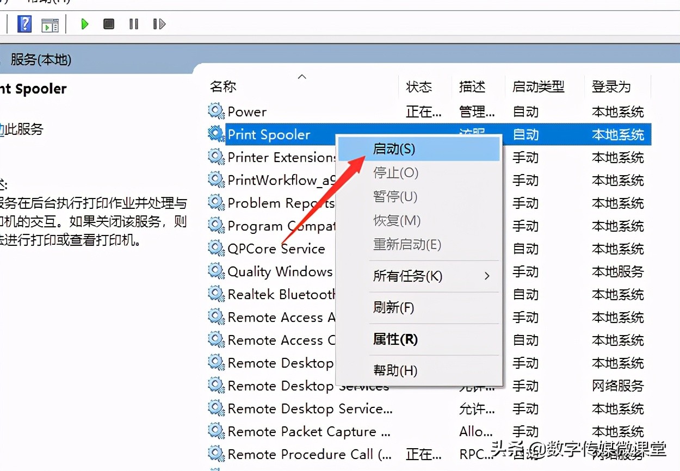Click the Help question mark toolbar icon

coord(23,23)
